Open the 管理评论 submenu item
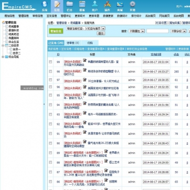190x190 pixels. click(66, 16)
